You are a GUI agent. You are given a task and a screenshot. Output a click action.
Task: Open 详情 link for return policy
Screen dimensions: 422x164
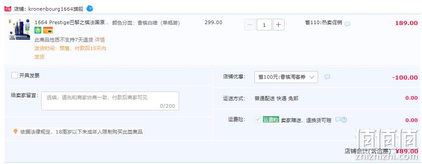(x=100, y=40)
